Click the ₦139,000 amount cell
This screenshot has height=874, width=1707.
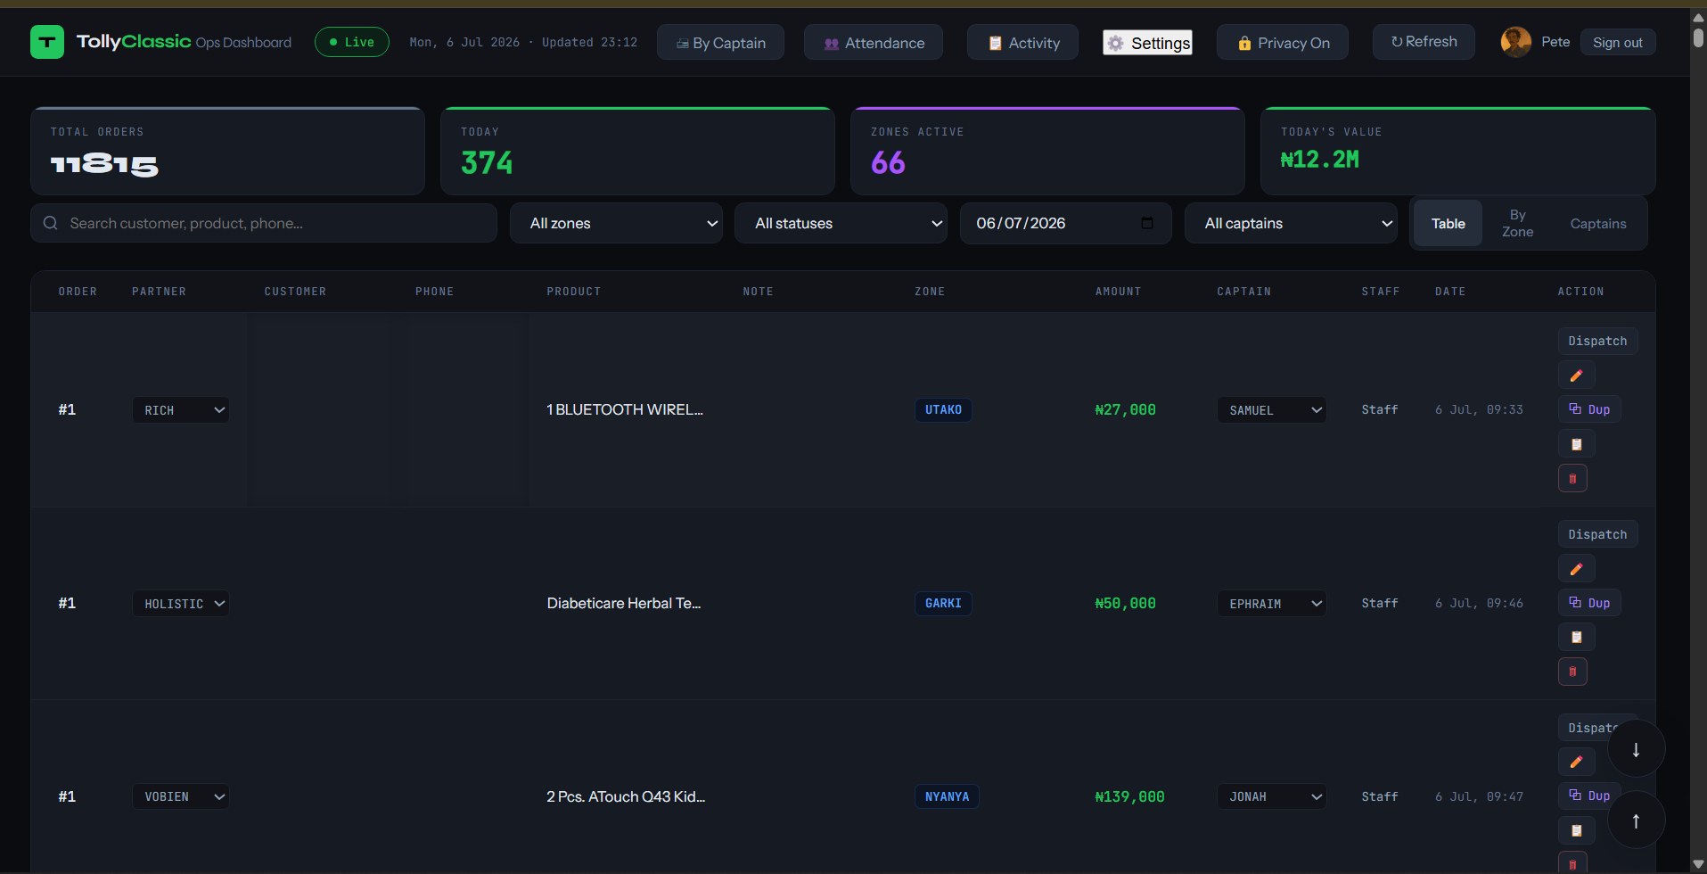(1129, 796)
